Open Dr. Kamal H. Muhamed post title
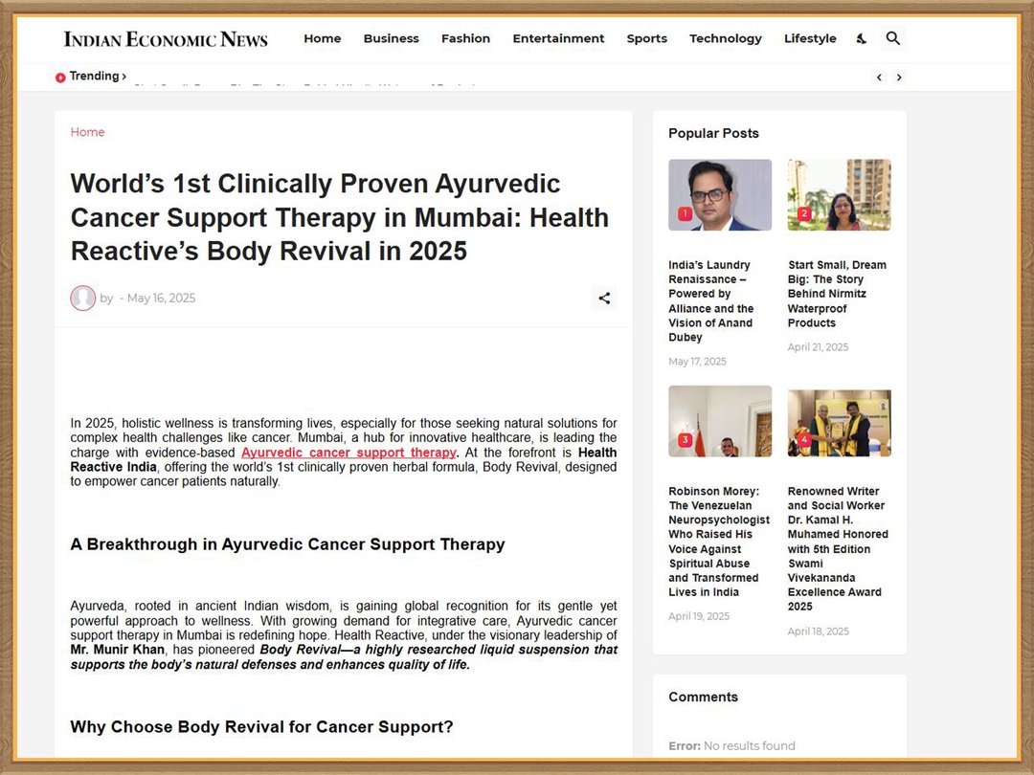1034x775 pixels. click(838, 549)
